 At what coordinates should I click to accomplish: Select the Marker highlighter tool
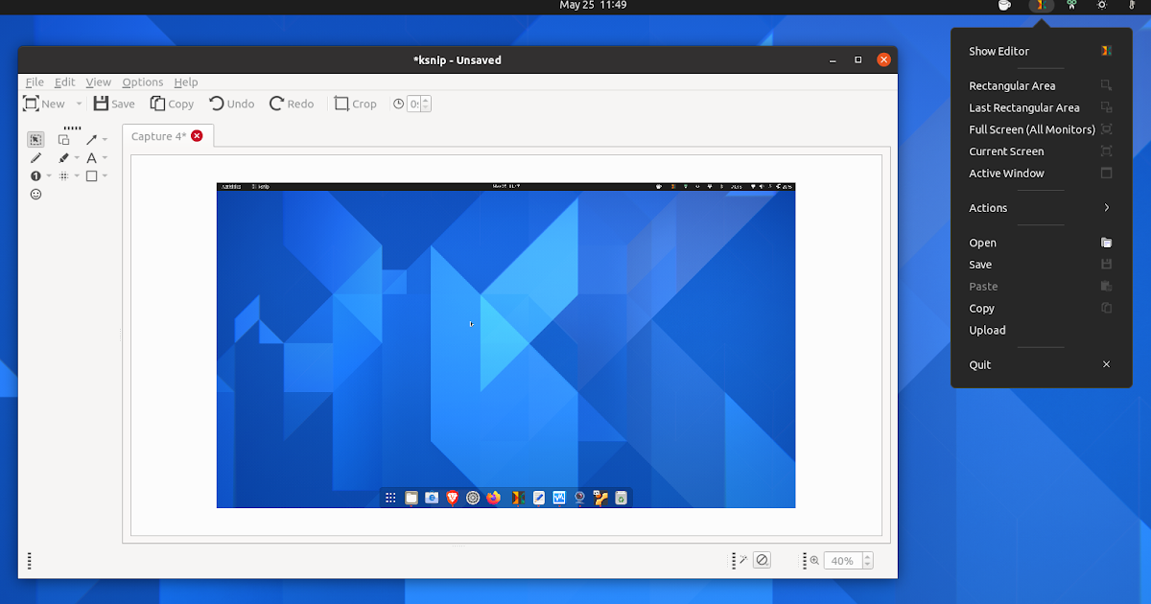(64, 157)
